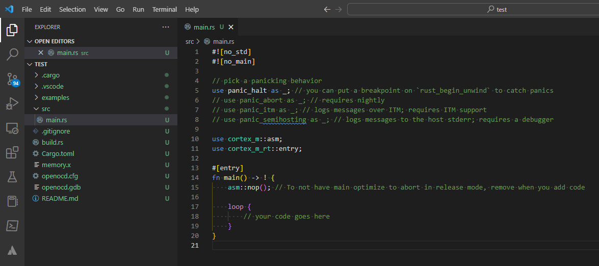Open the Run and Debug view
Viewport: 599px width, 266px height.
pos(12,104)
